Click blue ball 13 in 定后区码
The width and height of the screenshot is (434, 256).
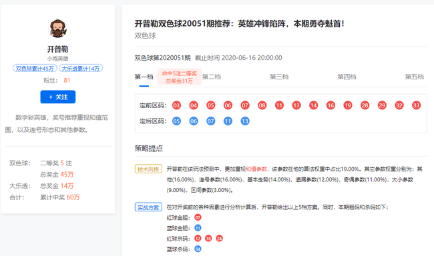click(245, 121)
